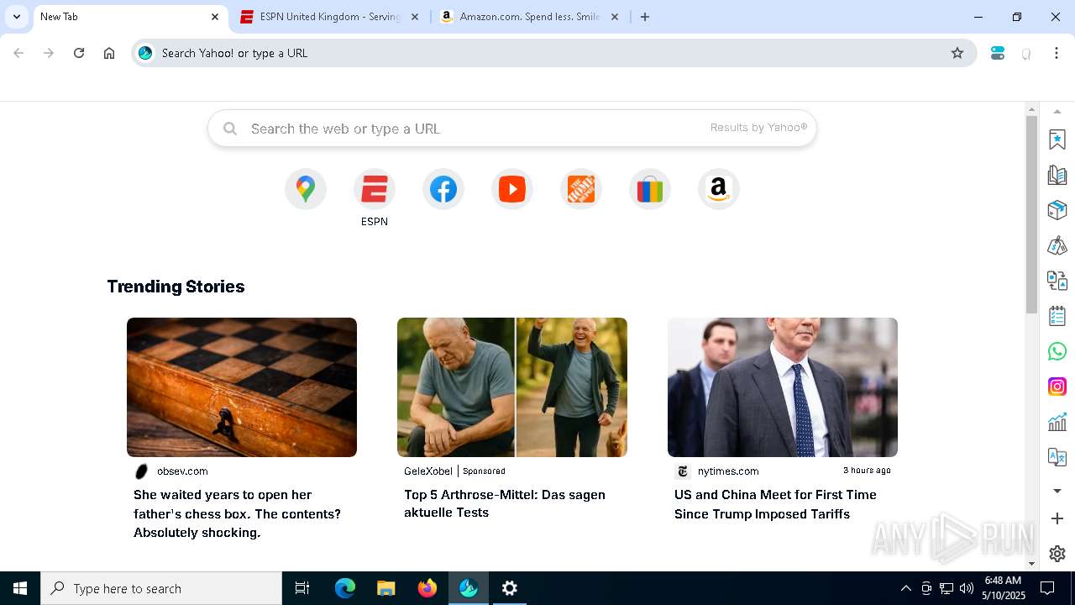The width and height of the screenshot is (1075, 605).
Task: Click the nytimes.com source label
Action: [x=728, y=471]
